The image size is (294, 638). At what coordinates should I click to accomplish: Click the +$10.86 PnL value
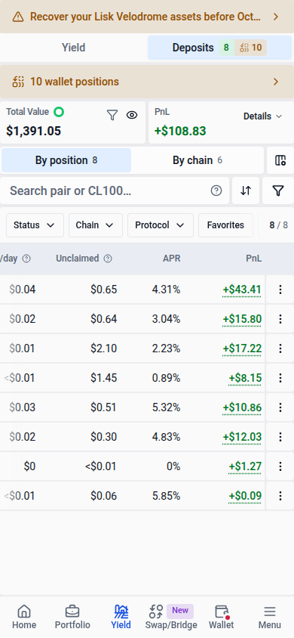point(242,407)
